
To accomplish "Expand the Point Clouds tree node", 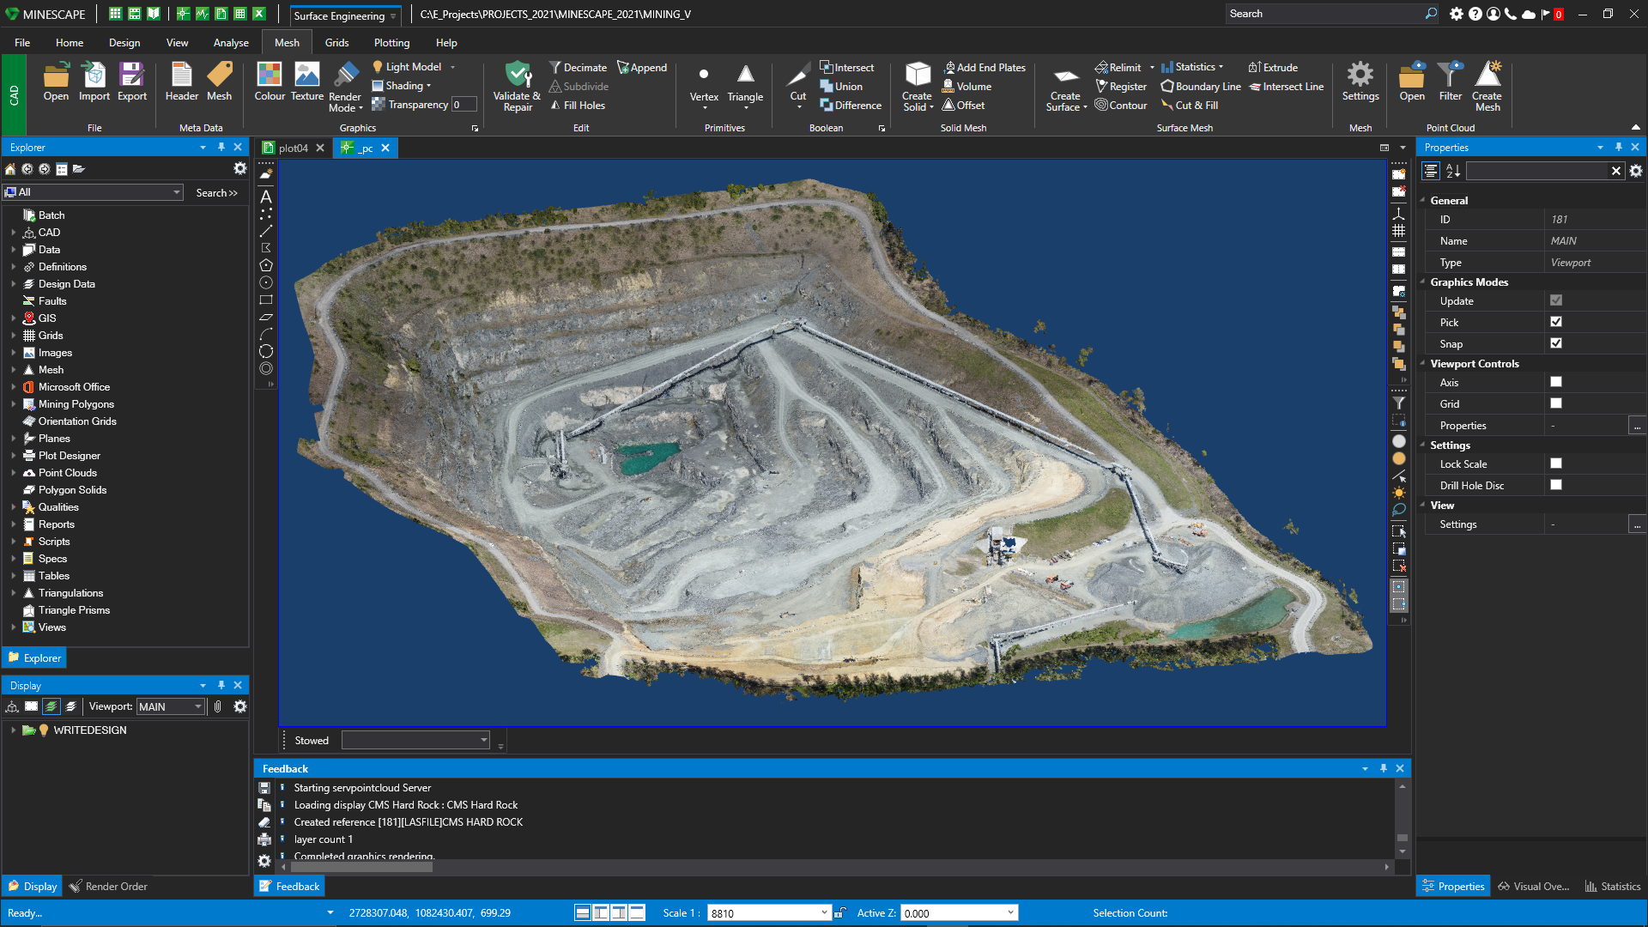I will [x=14, y=473].
